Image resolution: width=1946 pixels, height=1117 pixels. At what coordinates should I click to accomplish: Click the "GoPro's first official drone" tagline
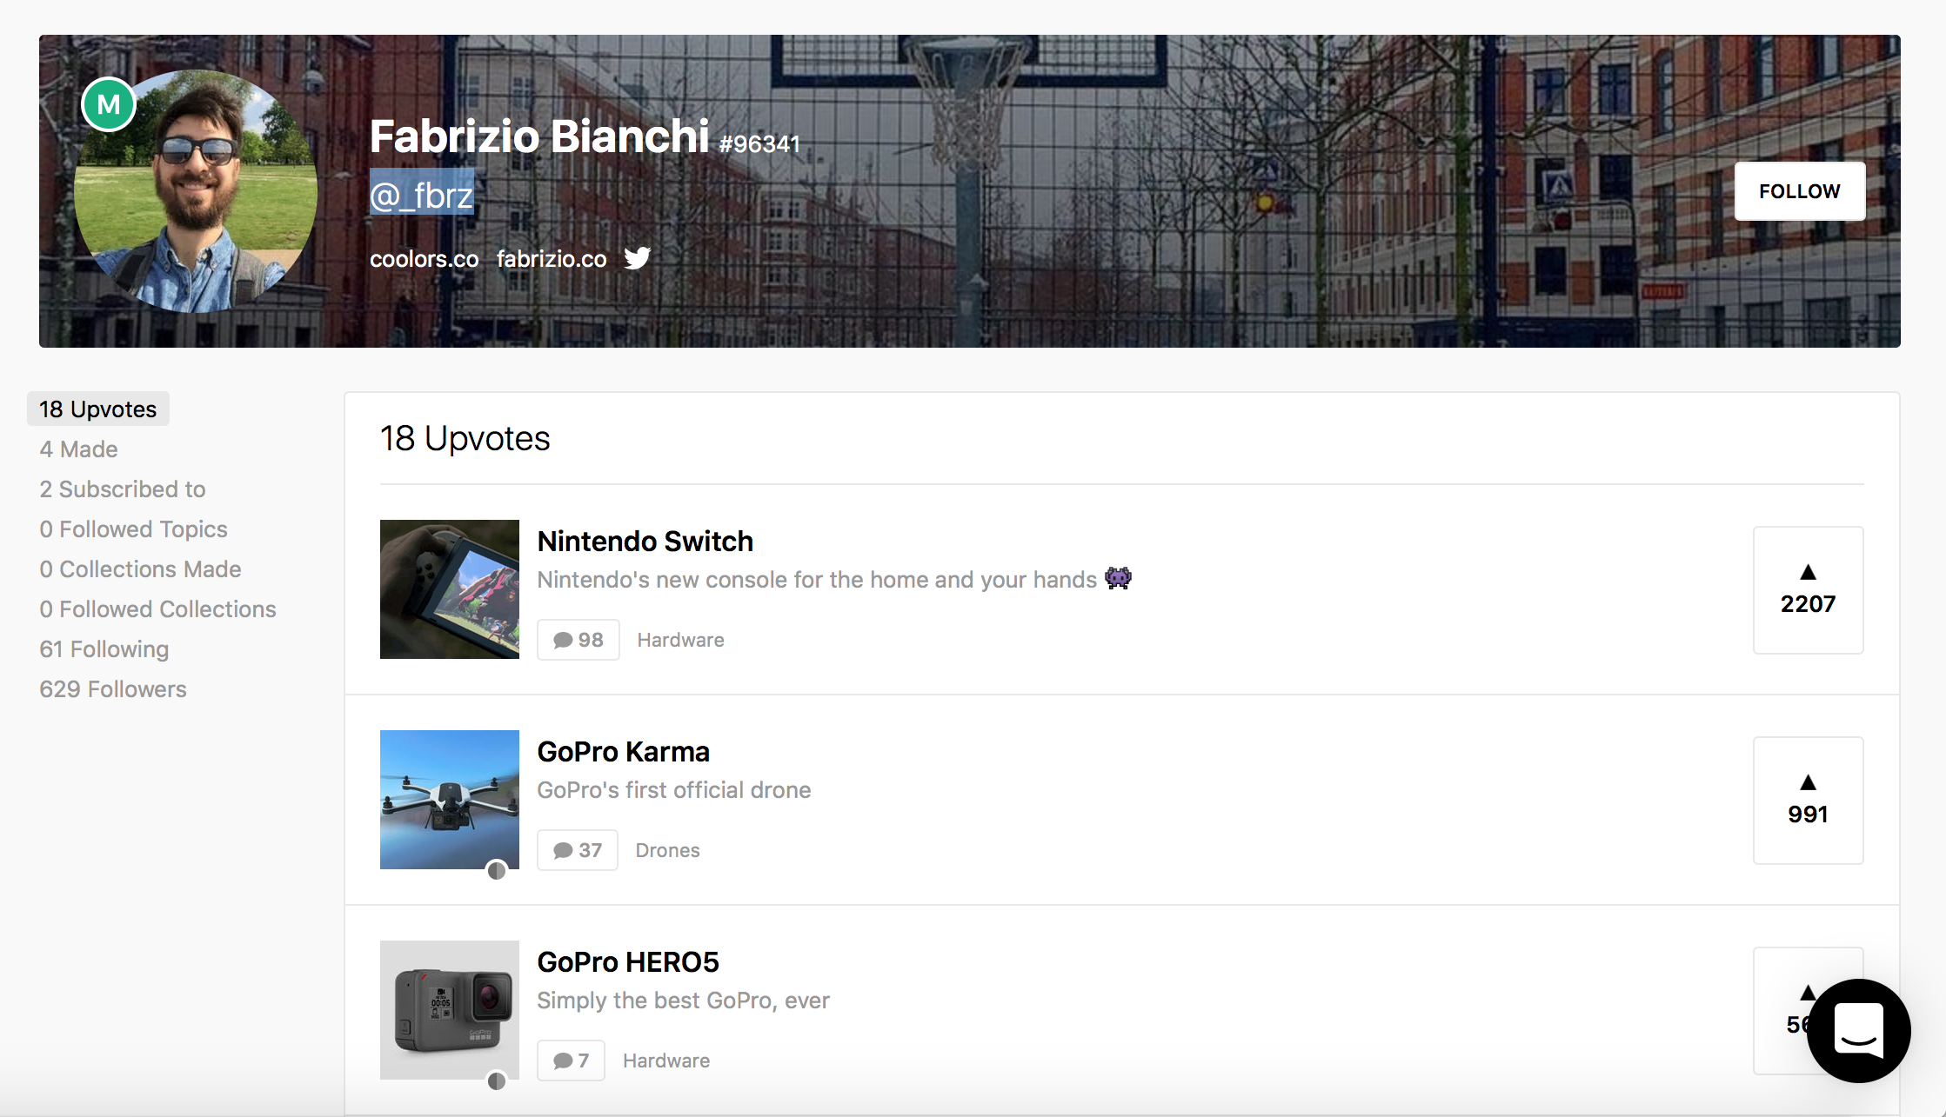(674, 790)
